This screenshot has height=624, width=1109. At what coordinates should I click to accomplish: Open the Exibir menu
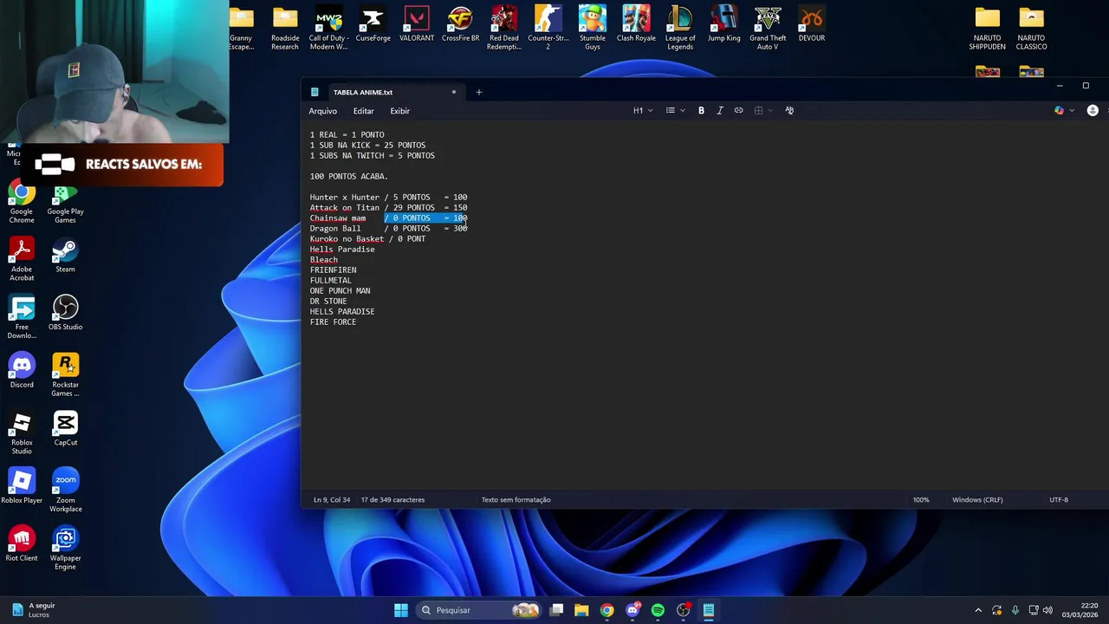click(x=399, y=111)
